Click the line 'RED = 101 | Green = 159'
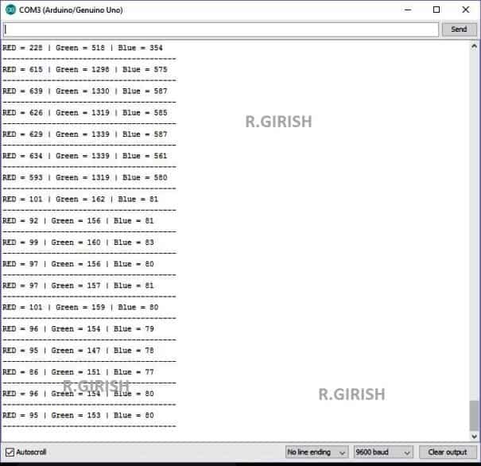 (80, 308)
